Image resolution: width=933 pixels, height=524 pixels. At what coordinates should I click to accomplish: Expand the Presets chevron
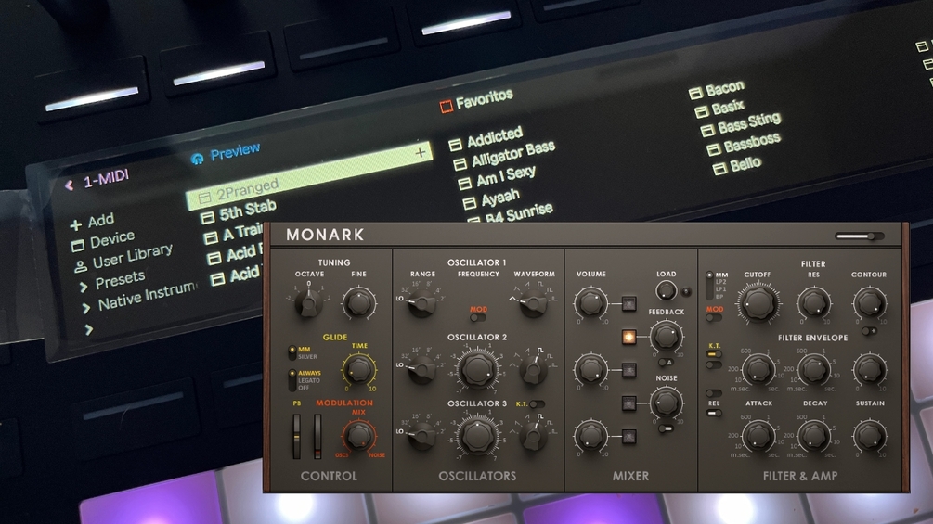point(84,287)
